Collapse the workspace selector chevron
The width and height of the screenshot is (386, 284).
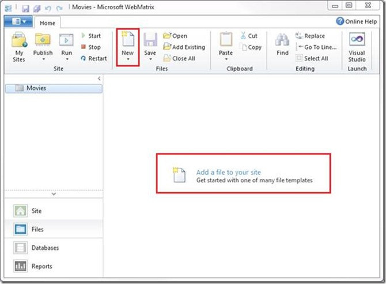click(x=54, y=194)
